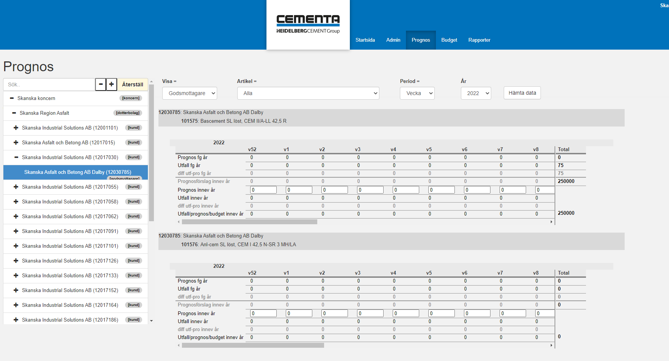This screenshot has width=669, height=361.
Task: Click the Cementa HeidelbergCement logo
Action: 308,24
